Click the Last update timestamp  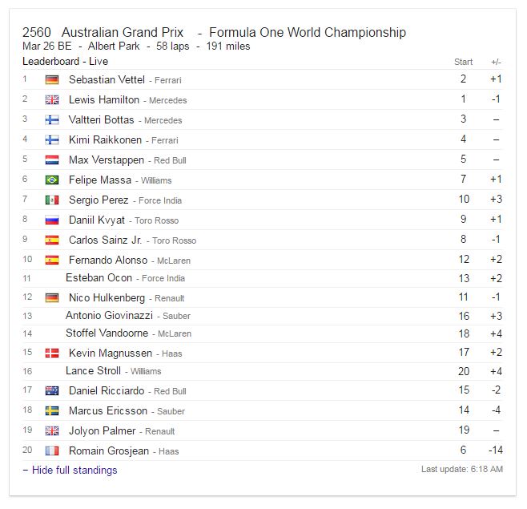coord(462,469)
